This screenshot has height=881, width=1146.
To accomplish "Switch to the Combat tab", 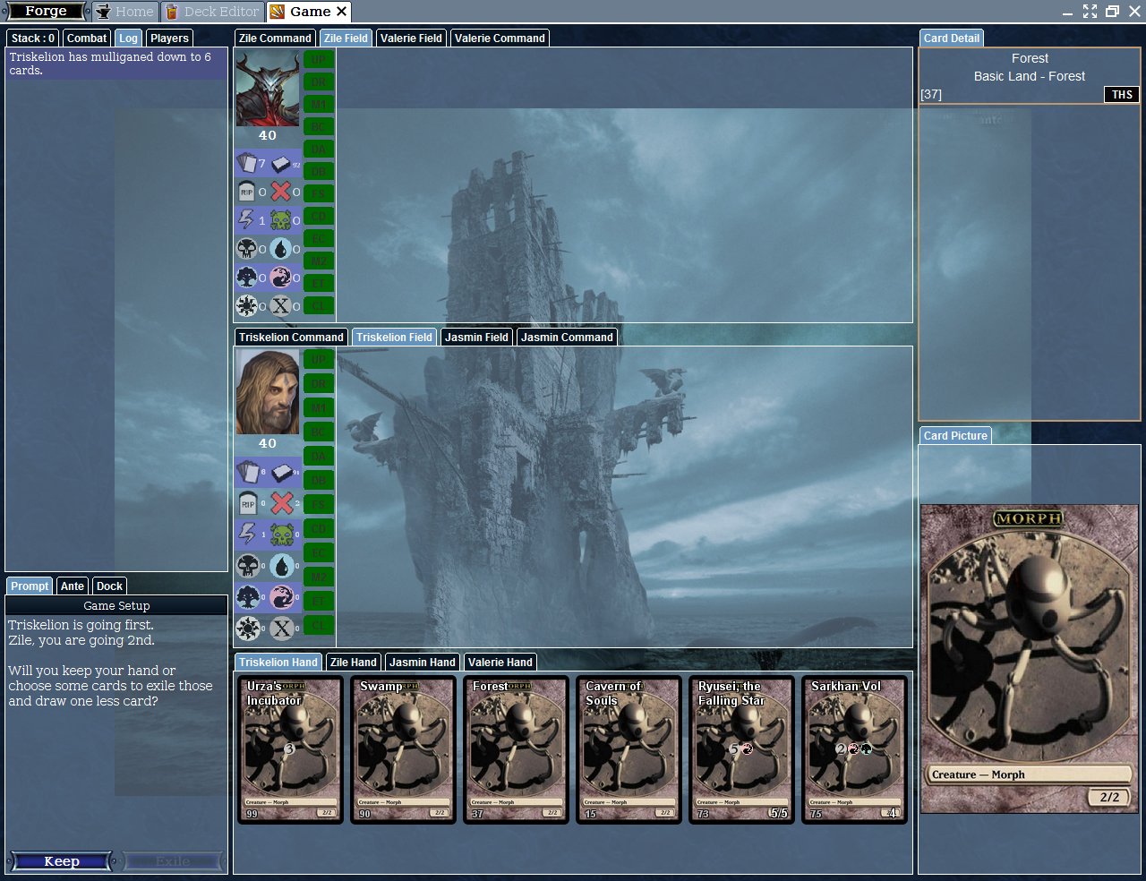I will [87, 38].
